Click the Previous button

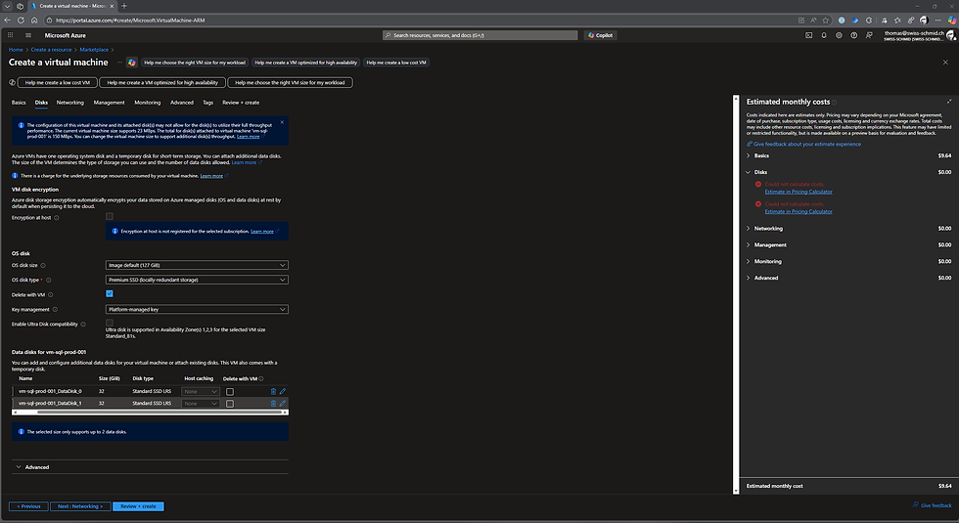pos(28,506)
